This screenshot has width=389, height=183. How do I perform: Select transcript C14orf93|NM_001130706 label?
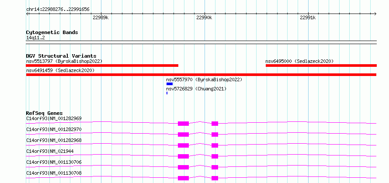coord(54,162)
